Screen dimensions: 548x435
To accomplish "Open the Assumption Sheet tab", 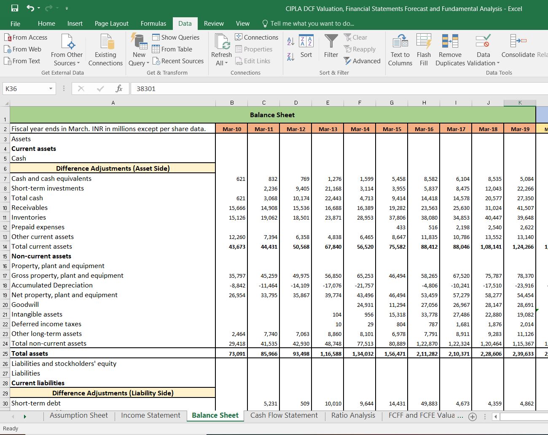I will (x=79, y=416).
